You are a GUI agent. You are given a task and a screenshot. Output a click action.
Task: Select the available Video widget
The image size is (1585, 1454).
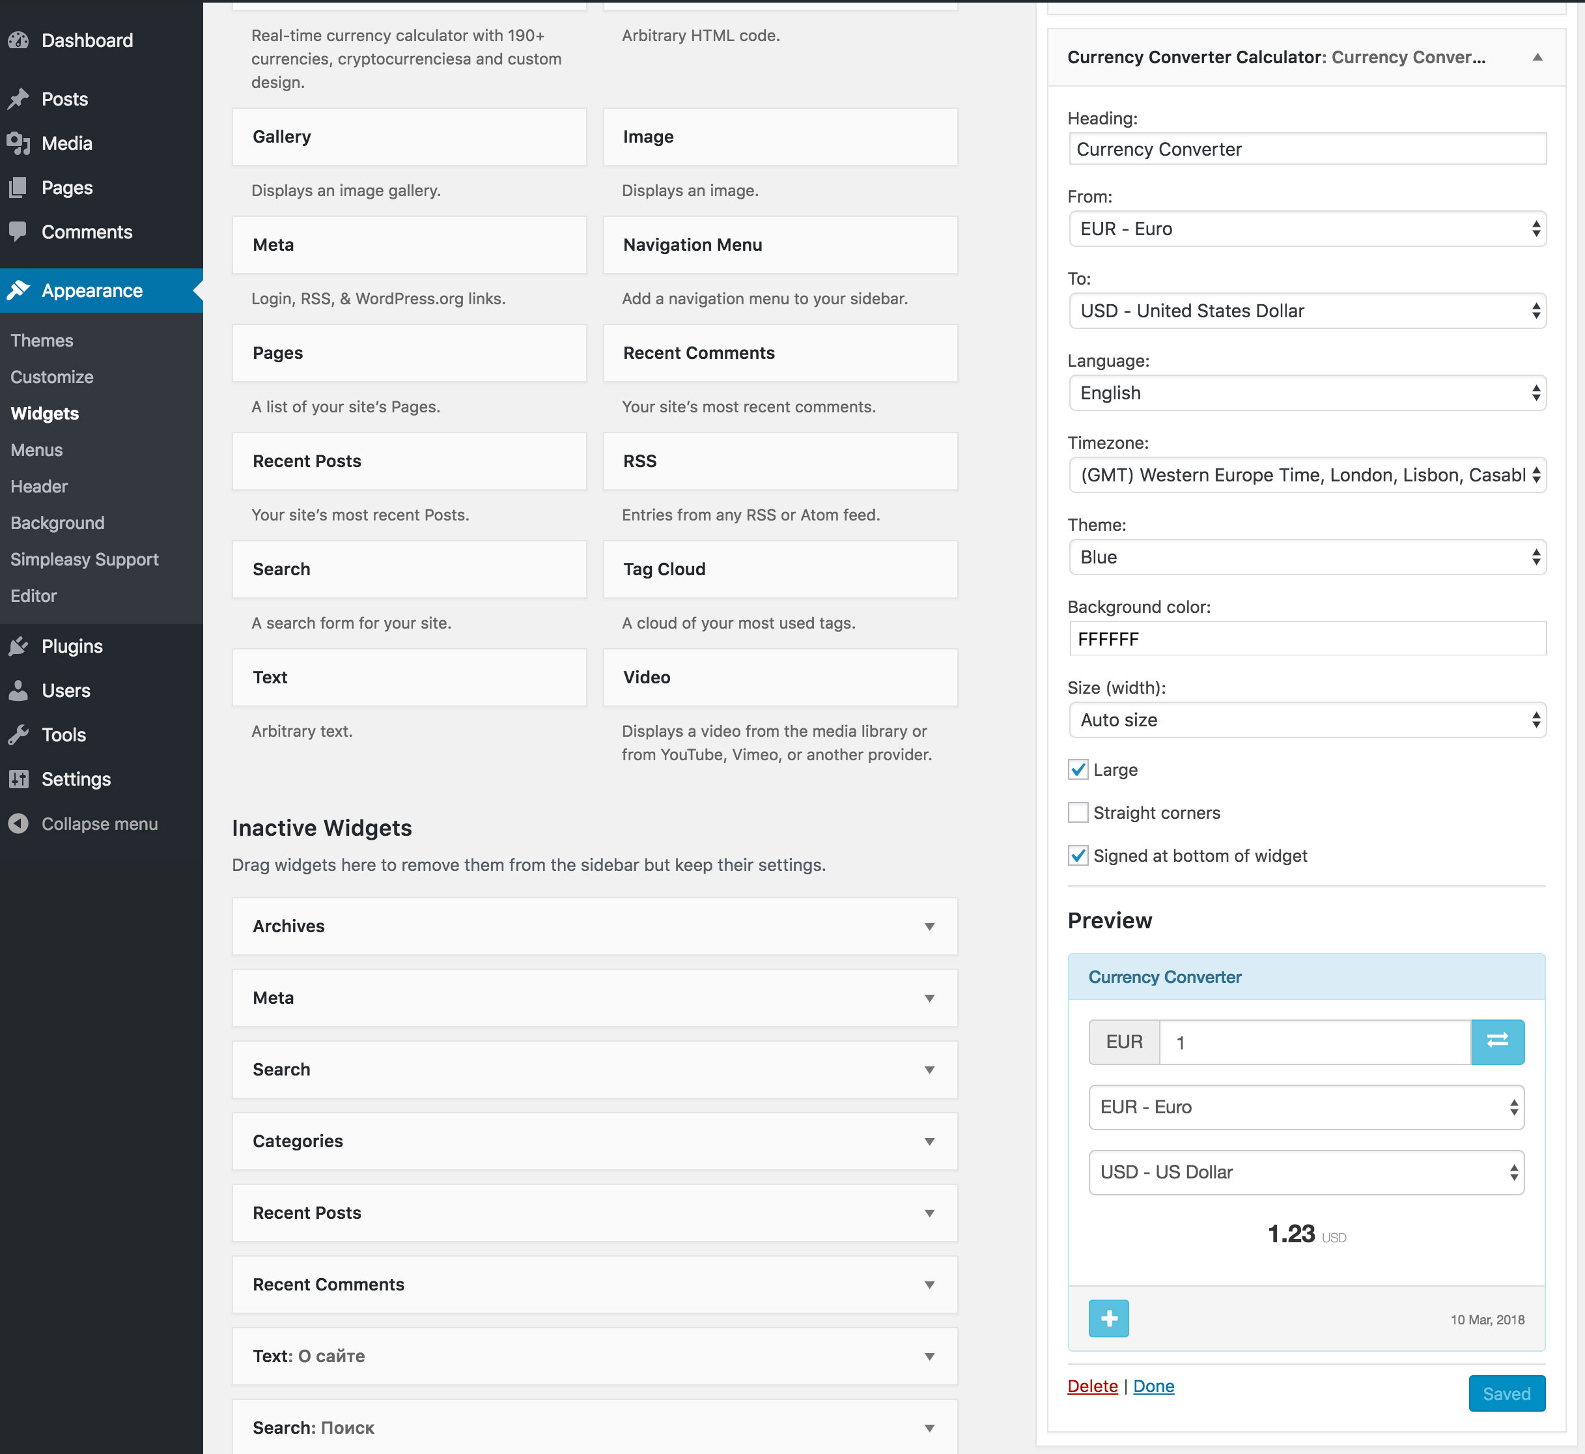tap(780, 677)
